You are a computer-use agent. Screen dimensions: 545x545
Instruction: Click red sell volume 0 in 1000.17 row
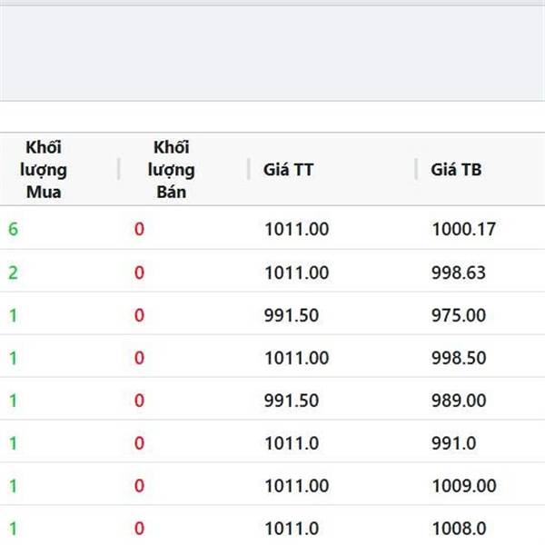139,229
